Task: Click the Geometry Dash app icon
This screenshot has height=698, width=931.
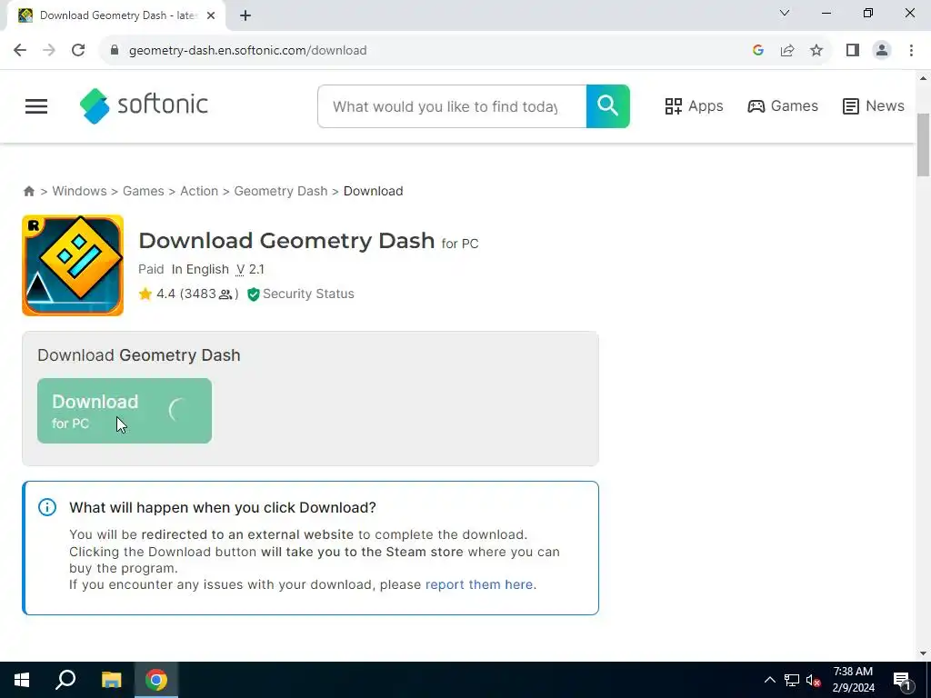Action: (73, 265)
